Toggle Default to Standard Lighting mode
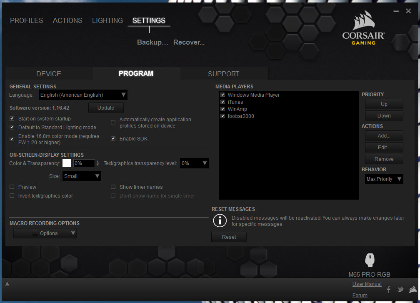Image resolution: width=420 pixels, height=303 pixels. (x=12, y=127)
